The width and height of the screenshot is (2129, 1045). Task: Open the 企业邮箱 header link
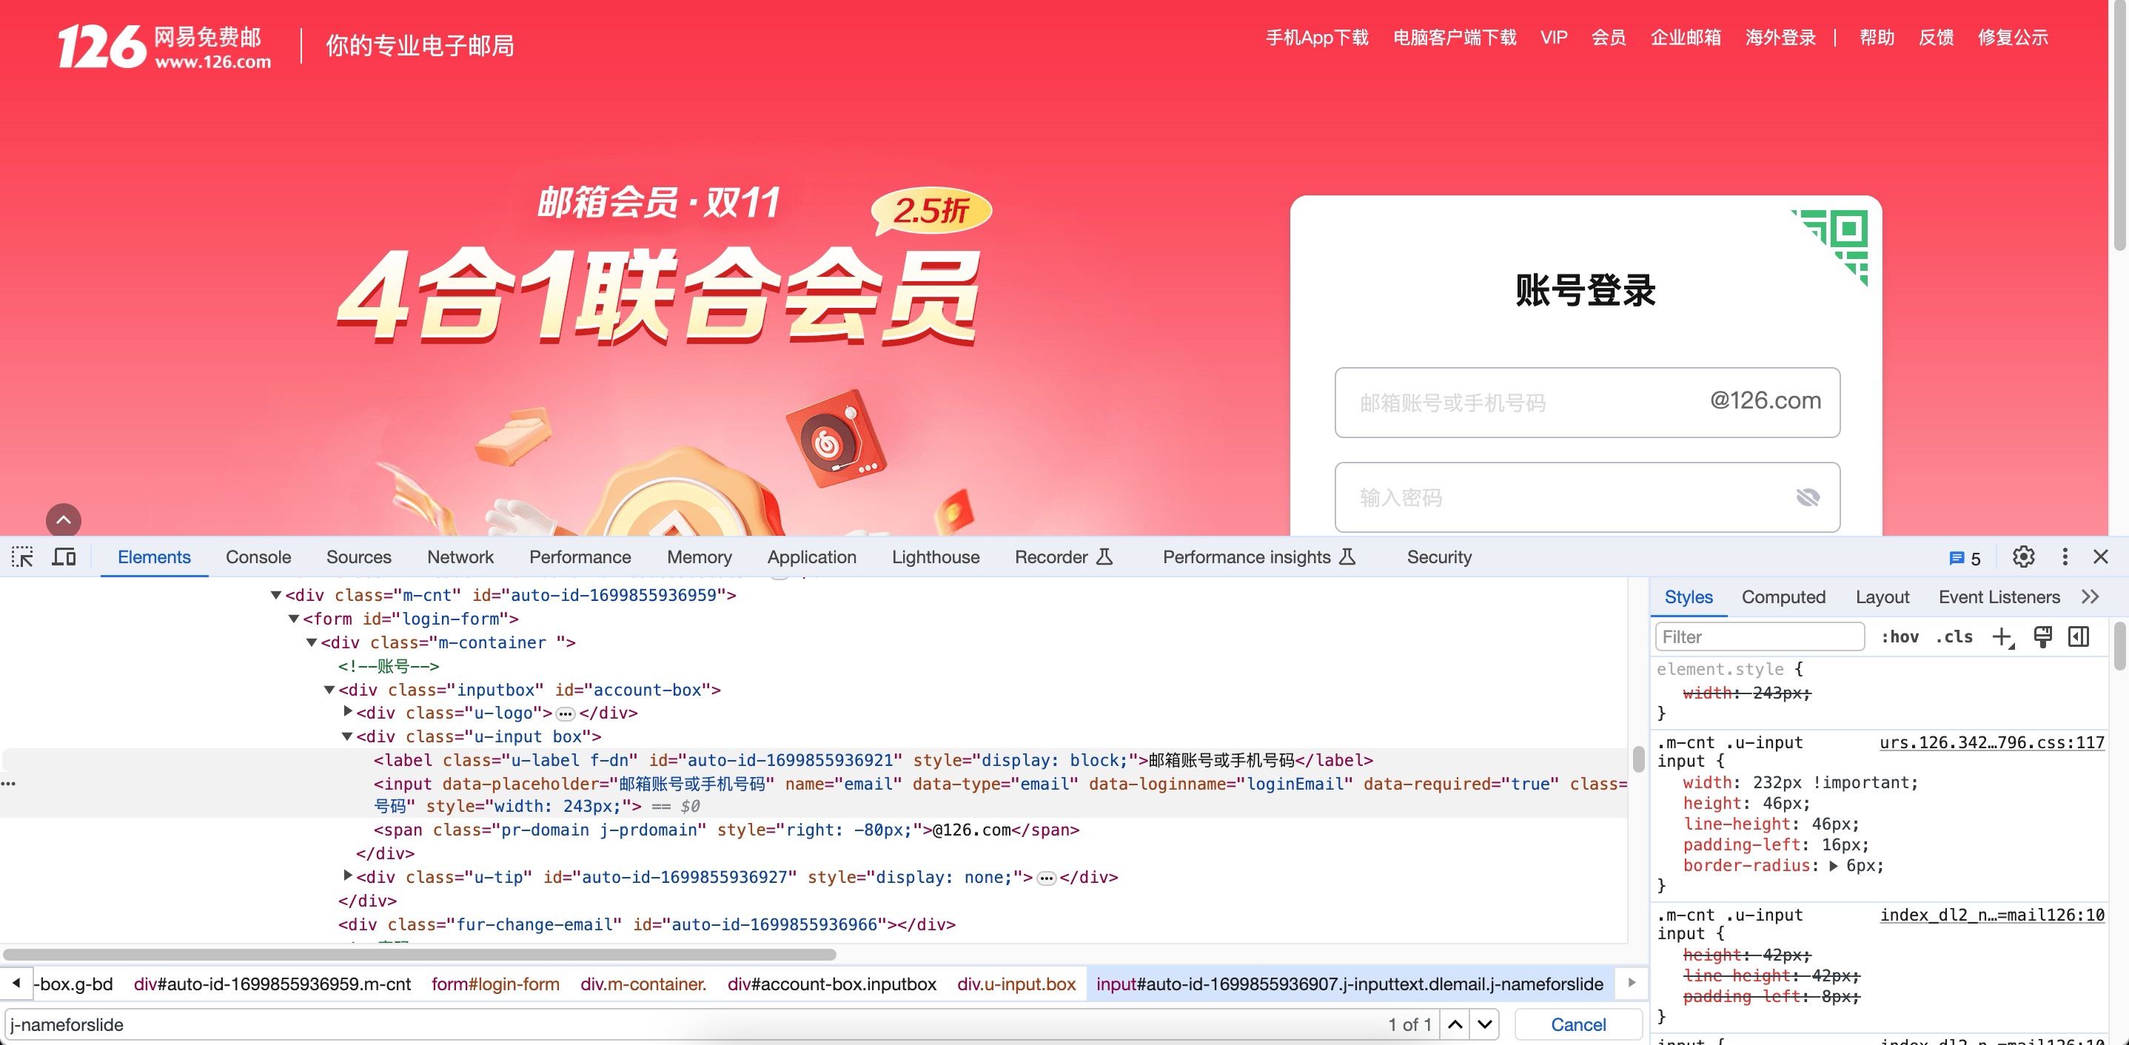click(x=1685, y=37)
